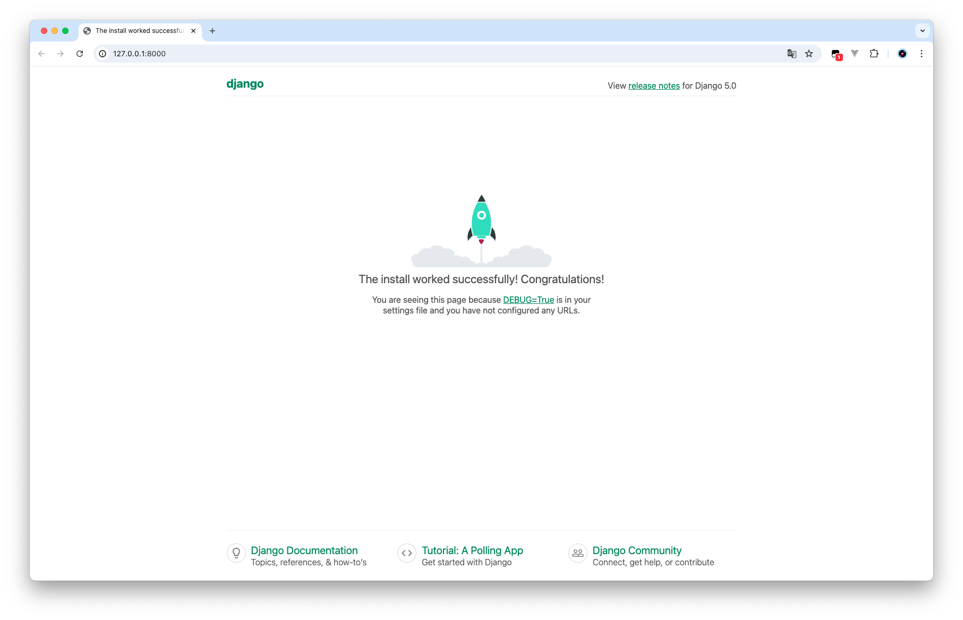Click the browser back arrow

[x=41, y=54]
